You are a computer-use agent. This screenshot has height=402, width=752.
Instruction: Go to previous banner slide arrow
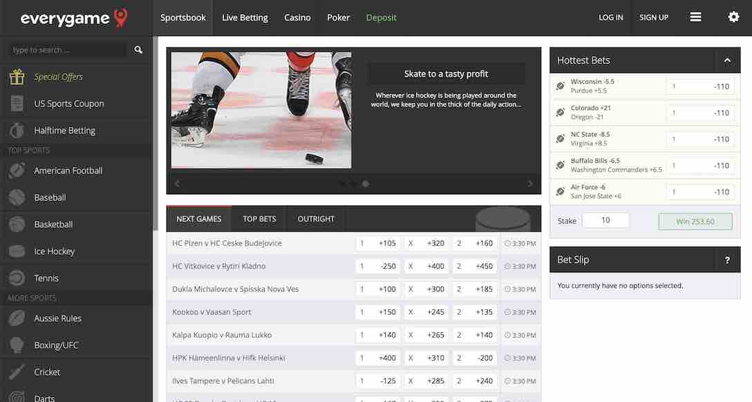pos(178,184)
